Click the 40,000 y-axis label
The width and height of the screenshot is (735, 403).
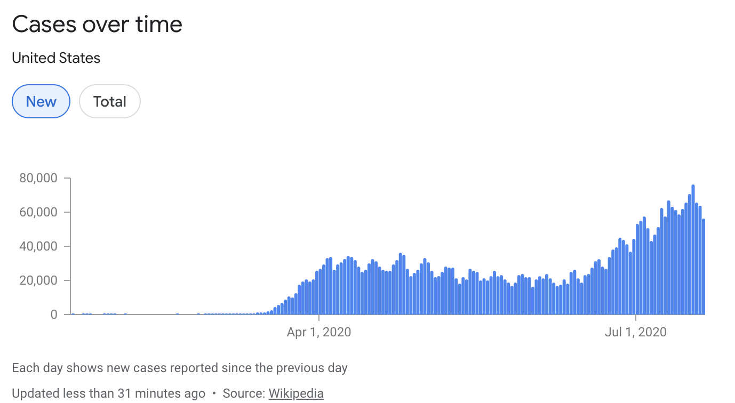pyautogui.click(x=38, y=246)
